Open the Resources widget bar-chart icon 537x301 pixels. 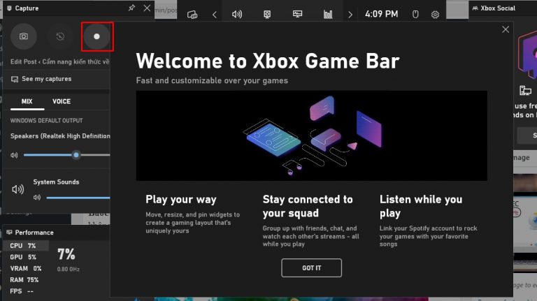(x=328, y=14)
